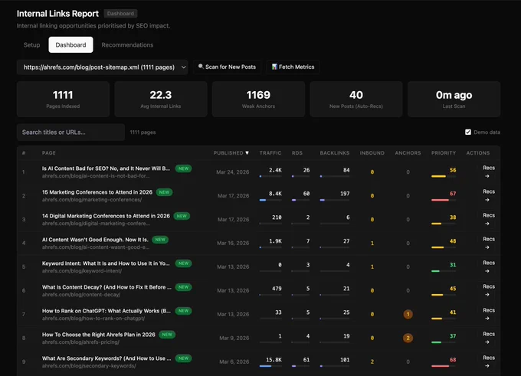Click the Fetch Metrics button
The width and height of the screenshot is (521, 376).
pyautogui.click(x=293, y=67)
